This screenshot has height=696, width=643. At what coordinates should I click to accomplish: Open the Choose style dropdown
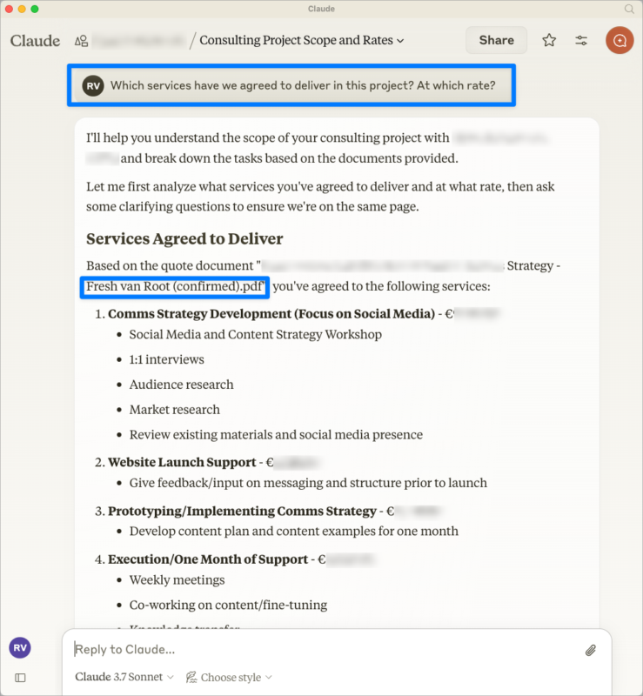pyautogui.click(x=230, y=677)
